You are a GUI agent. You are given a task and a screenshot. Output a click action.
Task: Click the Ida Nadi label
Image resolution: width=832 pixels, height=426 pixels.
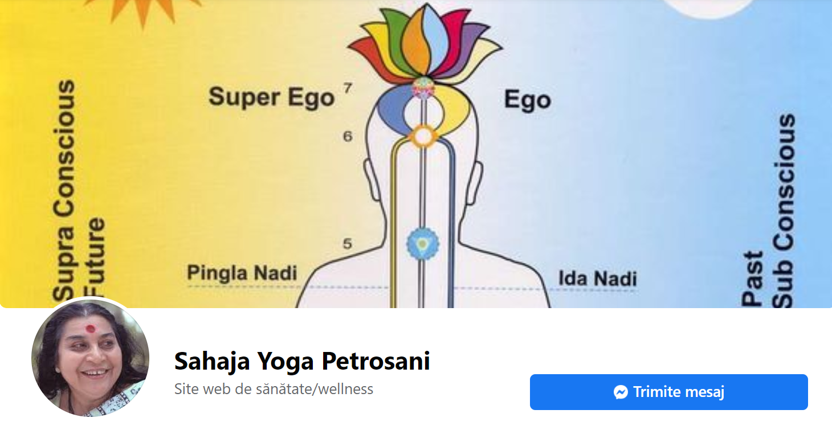click(597, 279)
